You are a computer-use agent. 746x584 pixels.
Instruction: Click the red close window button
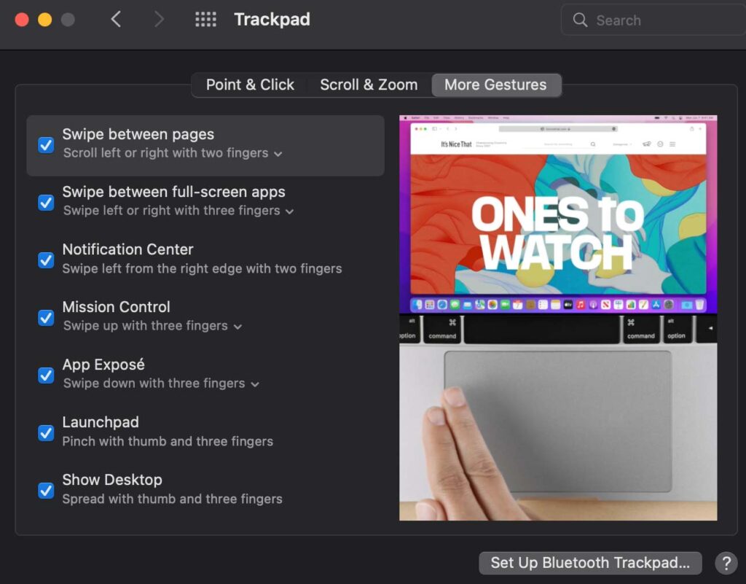22,20
